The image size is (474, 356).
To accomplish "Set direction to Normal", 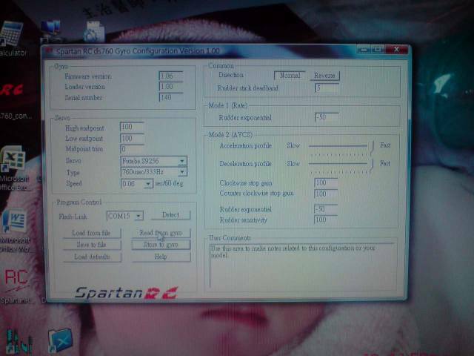I will [x=290, y=76].
